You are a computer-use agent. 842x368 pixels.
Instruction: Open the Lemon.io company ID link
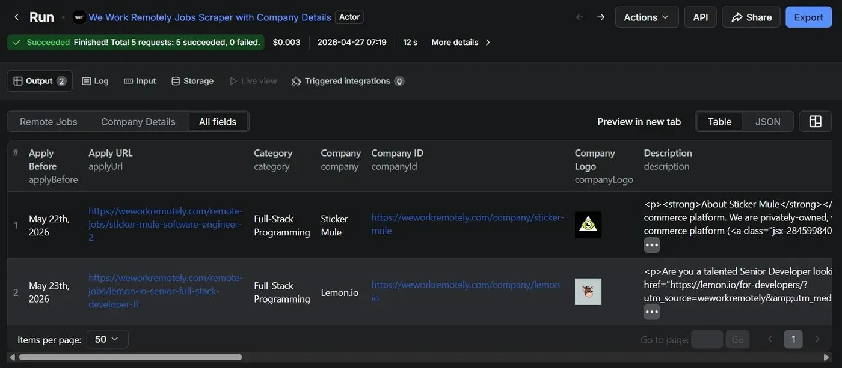click(x=467, y=291)
